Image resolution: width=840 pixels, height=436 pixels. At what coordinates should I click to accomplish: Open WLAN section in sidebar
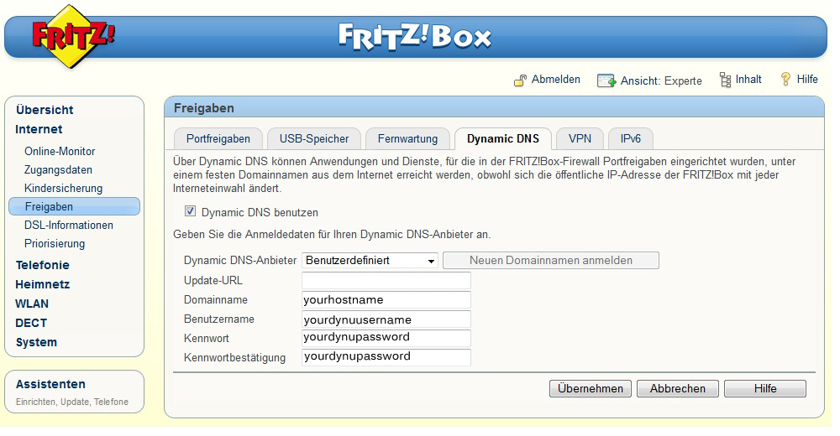click(x=32, y=304)
